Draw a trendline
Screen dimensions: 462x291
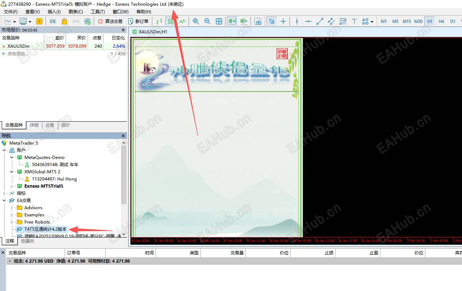point(320,21)
